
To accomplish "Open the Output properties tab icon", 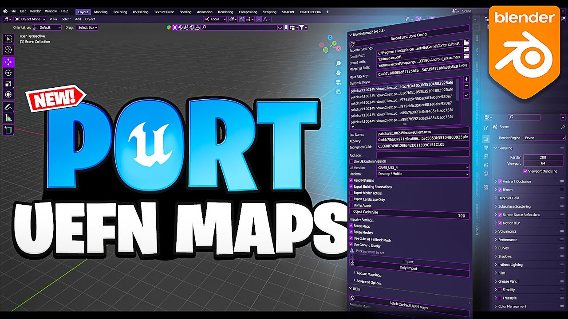I will click(486, 148).
